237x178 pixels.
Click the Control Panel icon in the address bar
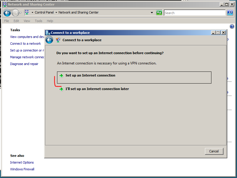click(27, 12)
